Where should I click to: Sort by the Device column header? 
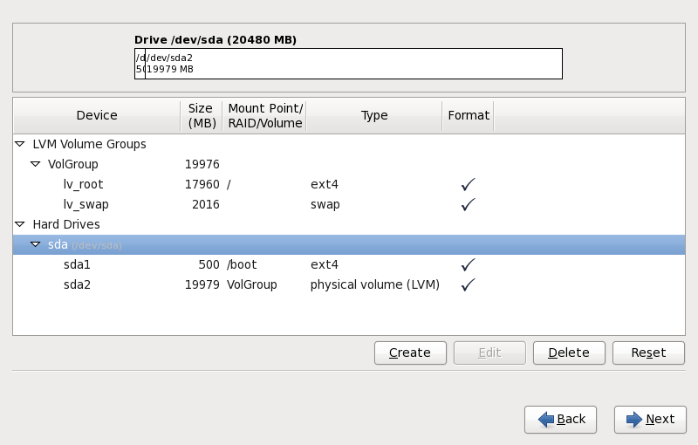pyautogui.click(x=97, y=115)
